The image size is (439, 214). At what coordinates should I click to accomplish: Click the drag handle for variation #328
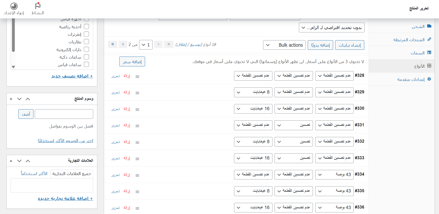click(x=137, y=77)
